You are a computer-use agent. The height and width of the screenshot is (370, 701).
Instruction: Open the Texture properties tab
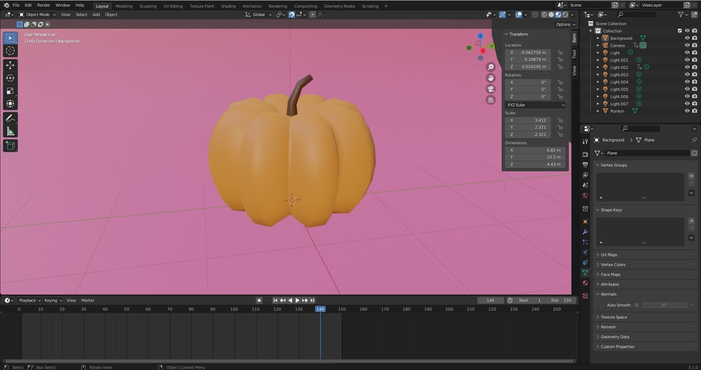point(585,296)
